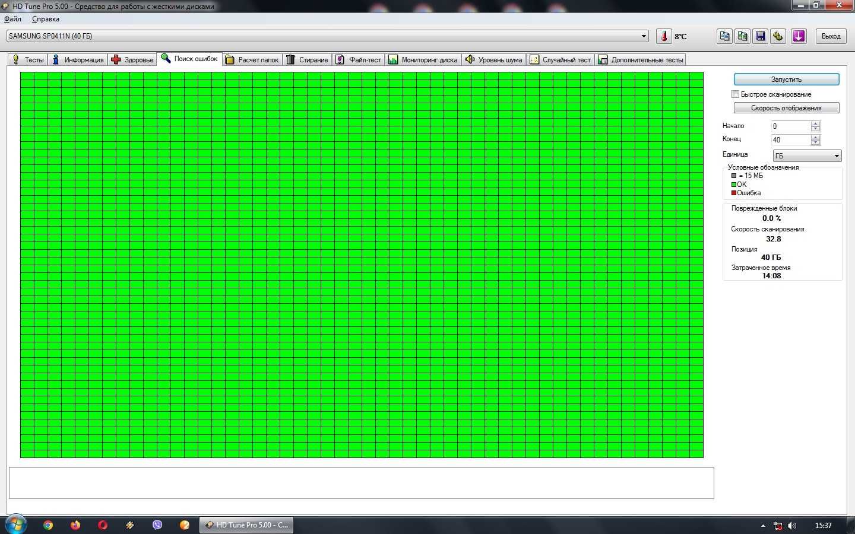Launch Opera from the taskbar

tap(103, 525)
